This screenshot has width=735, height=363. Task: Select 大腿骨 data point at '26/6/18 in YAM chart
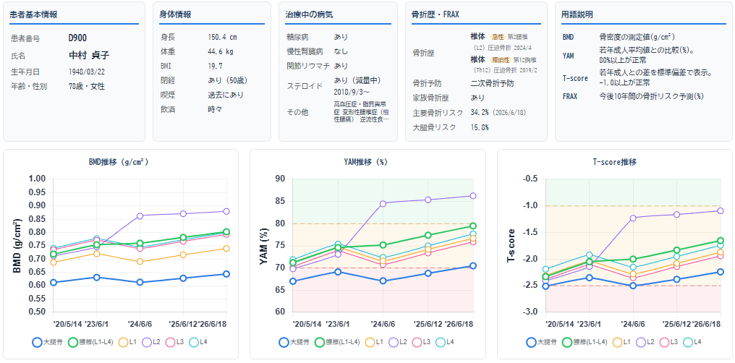click(x=473, y=265)
